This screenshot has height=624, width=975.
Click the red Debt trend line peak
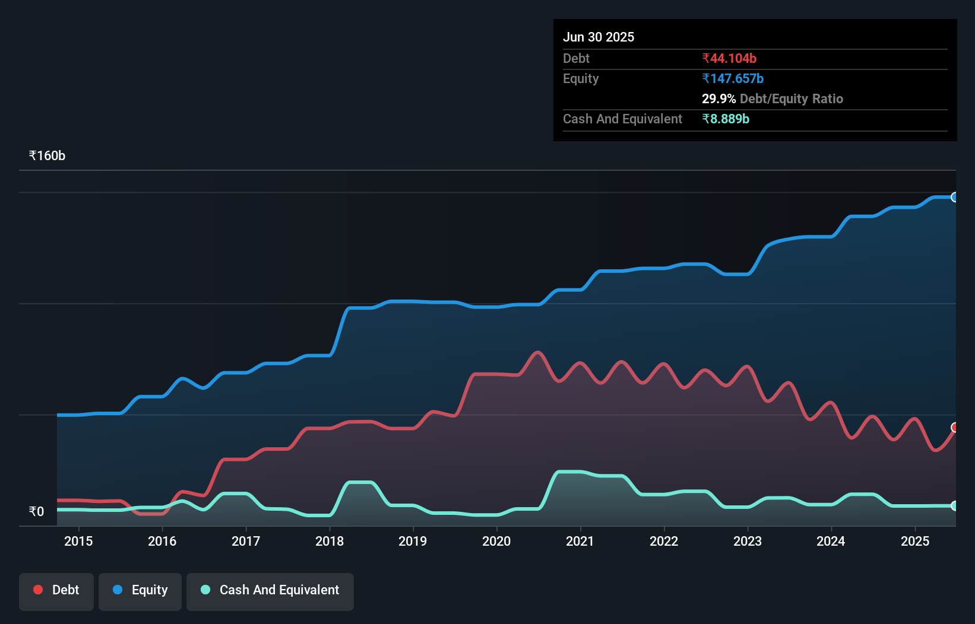(x=537, y=351)
